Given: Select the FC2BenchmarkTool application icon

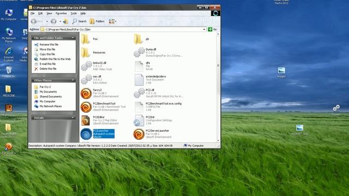Looking at the screenshot, I should coord(86,107).
